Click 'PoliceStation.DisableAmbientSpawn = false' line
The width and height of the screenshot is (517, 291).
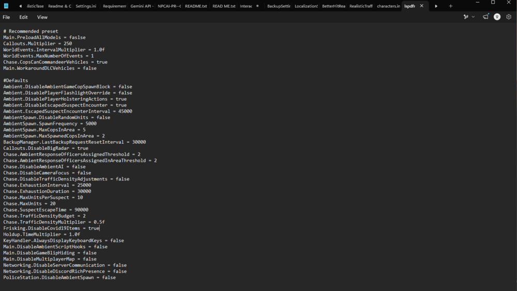click(59, 278)
